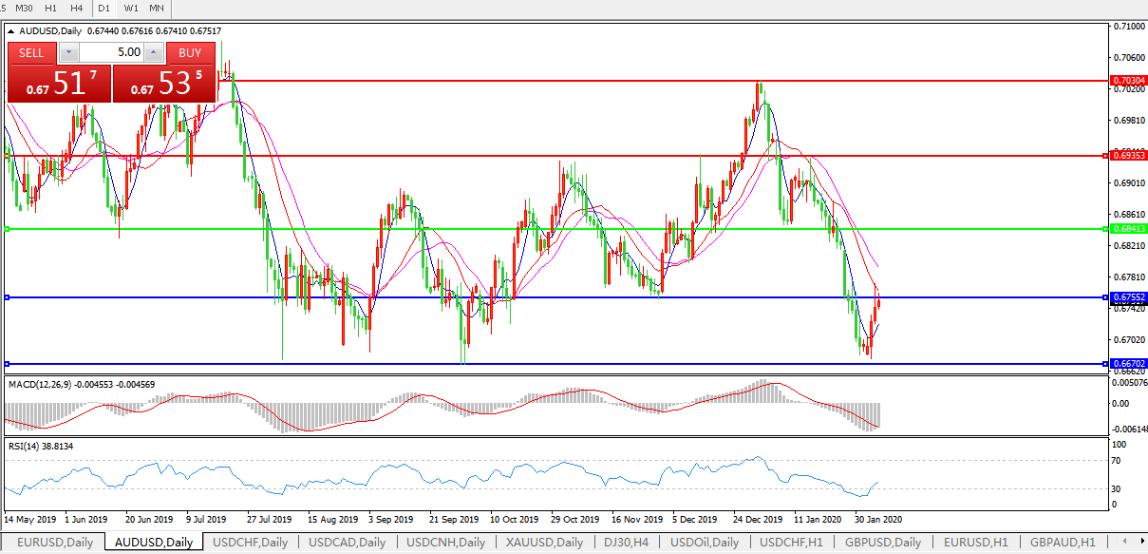This screenshot has width=1148, height=554.
Task: Select the blue 0.66702 price level label
Action: tap(1130, 364)
